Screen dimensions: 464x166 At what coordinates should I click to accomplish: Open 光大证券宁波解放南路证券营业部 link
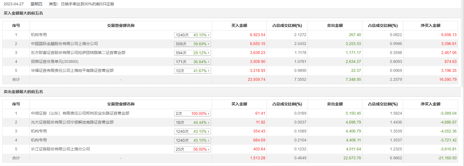72,122
